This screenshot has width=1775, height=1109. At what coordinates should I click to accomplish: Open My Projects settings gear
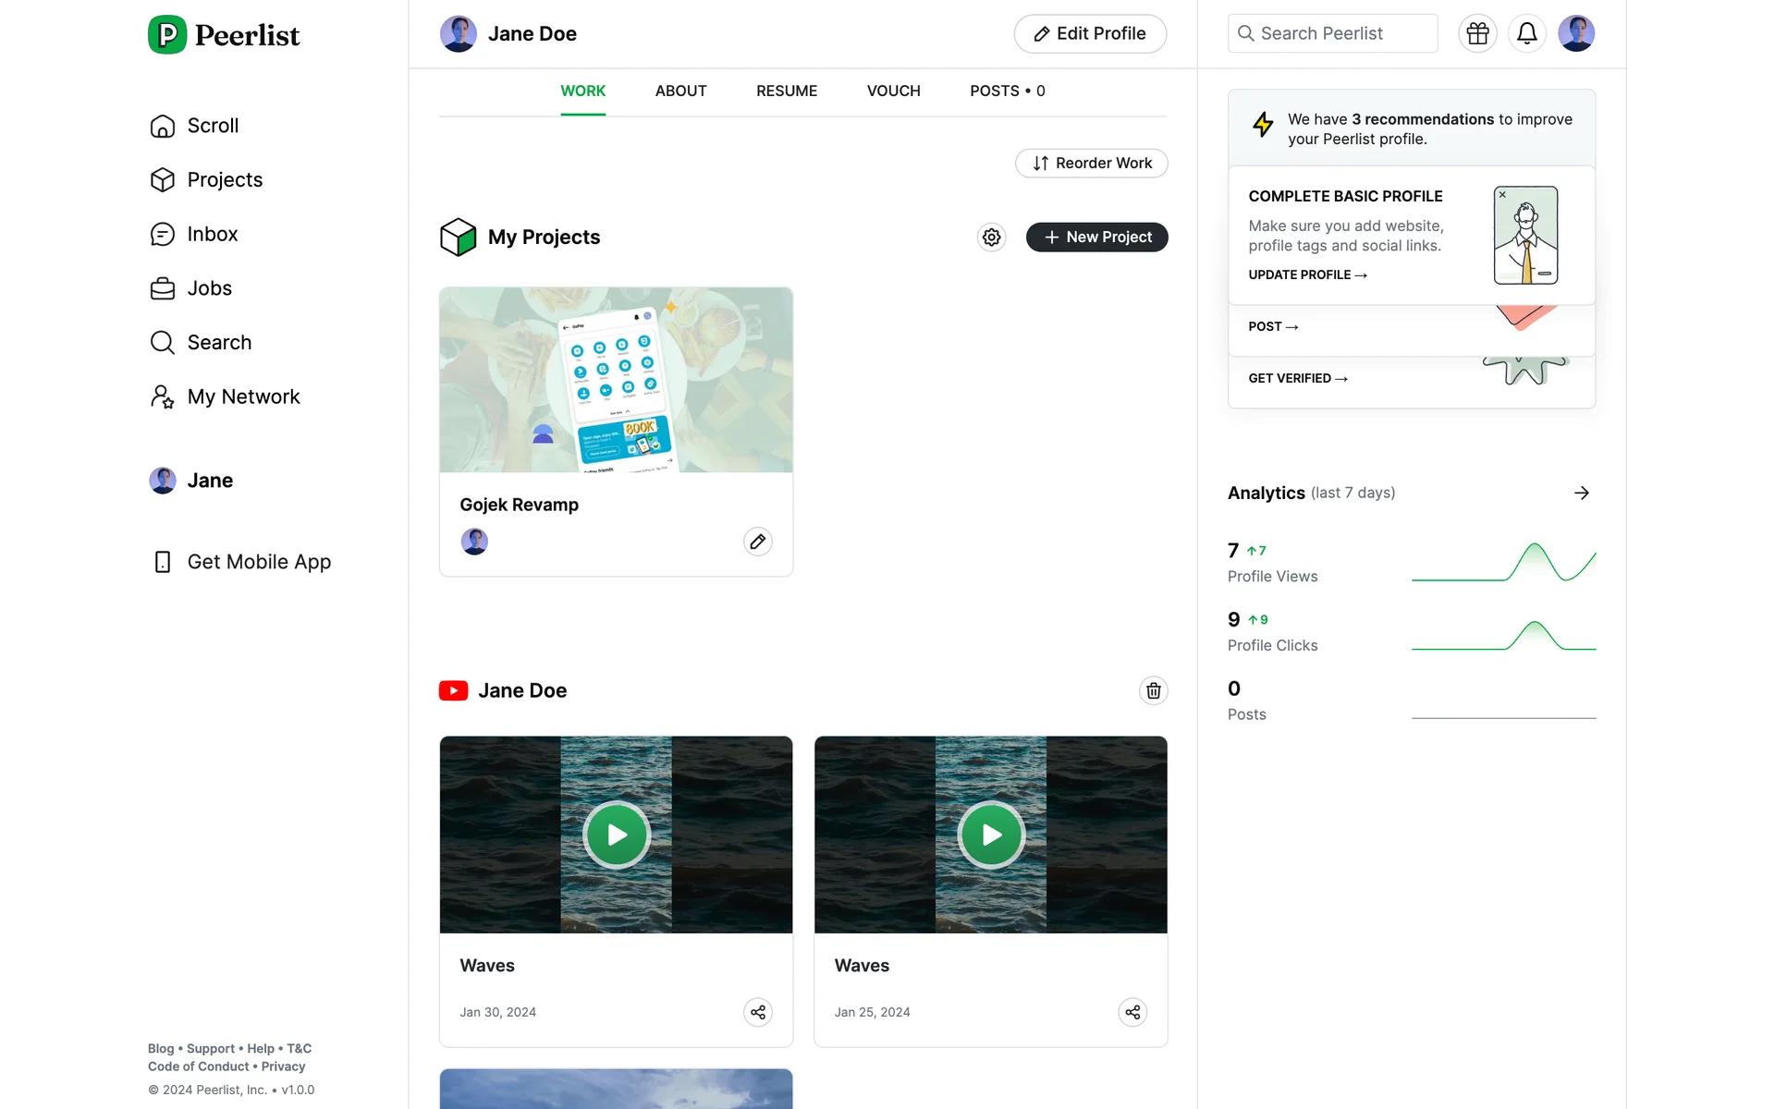point(991,238)
